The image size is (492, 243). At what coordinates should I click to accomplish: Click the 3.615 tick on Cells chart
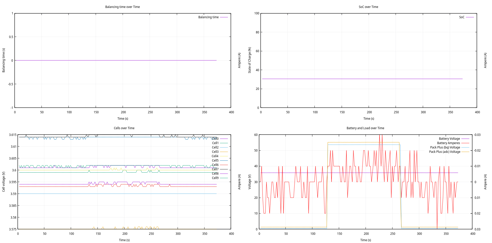tap(13, 135)
